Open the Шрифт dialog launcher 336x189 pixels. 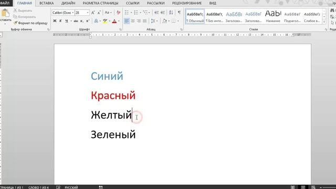point(120,29)
